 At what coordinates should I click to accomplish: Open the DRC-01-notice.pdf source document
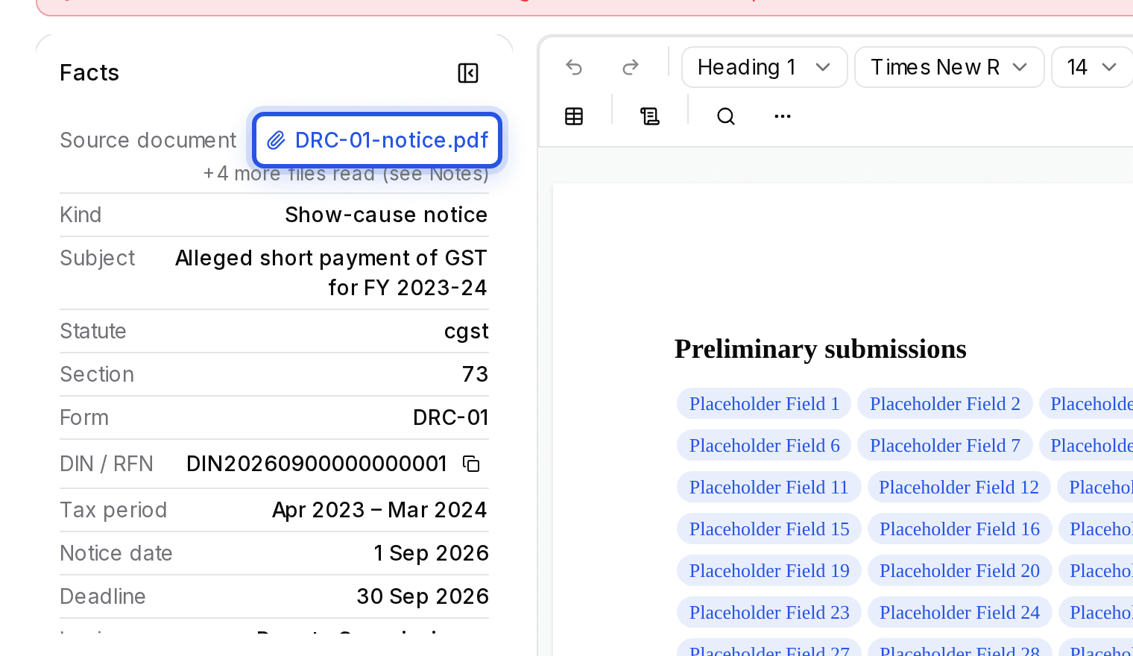[x=376, y=140]
